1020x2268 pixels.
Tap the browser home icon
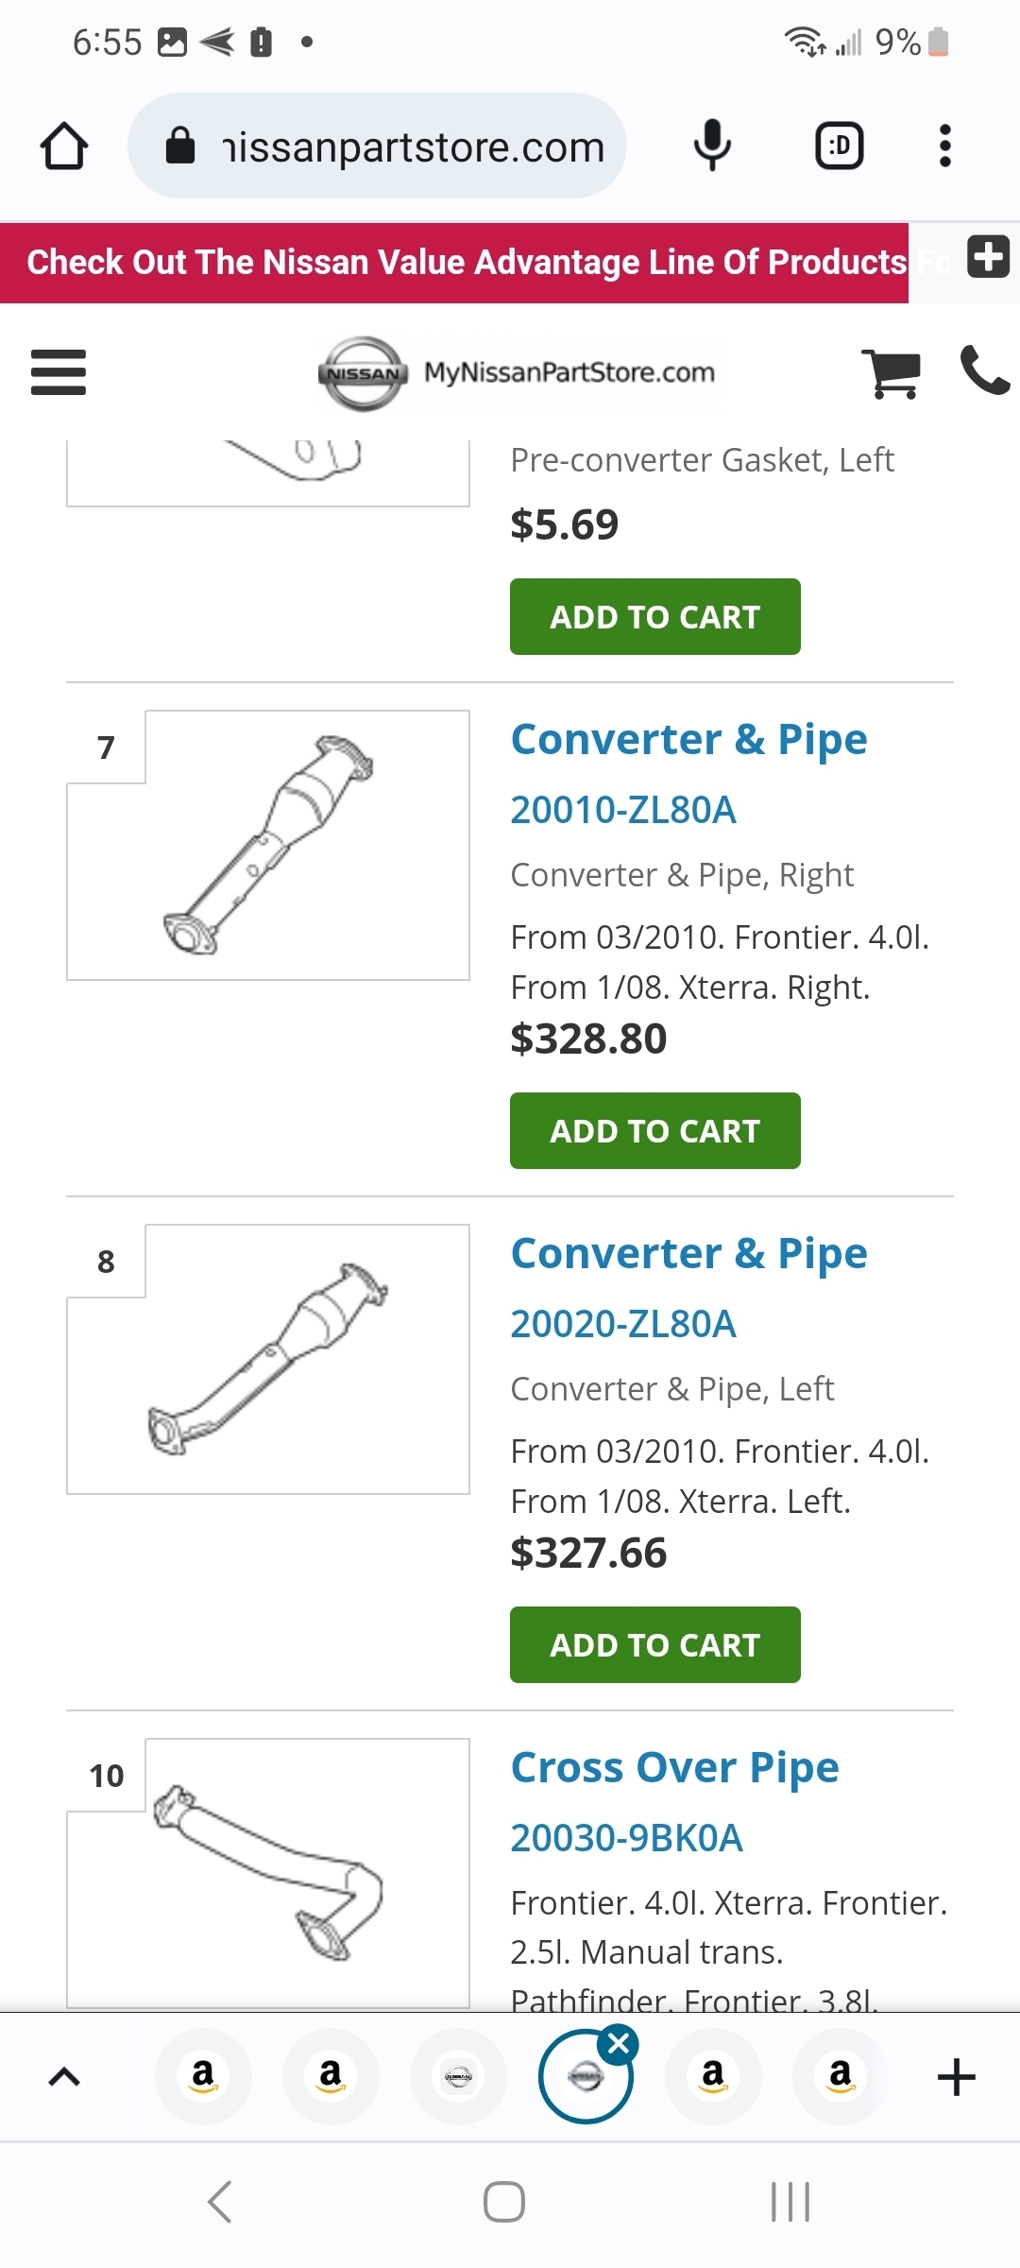click(64, 146)
